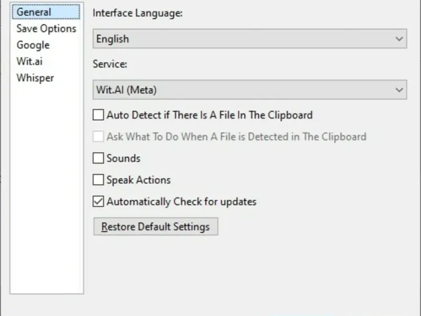Image resolution: width=421 pixels, height=316 pixels.
Task: Open the Service combo box showing Wit.AI (Meta)
Action: pyautogui.click(x=242, y=90)
